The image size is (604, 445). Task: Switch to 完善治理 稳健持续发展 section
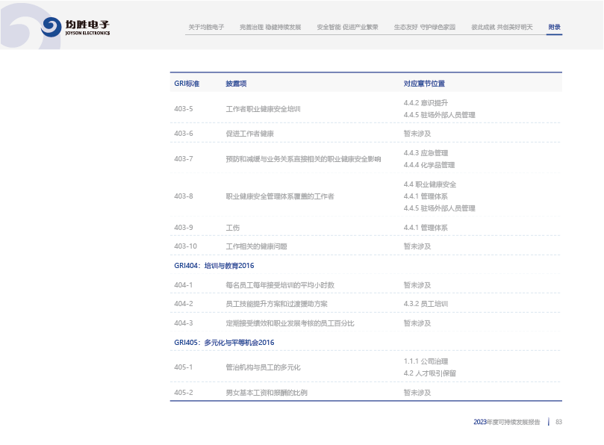tap(270, 27)
